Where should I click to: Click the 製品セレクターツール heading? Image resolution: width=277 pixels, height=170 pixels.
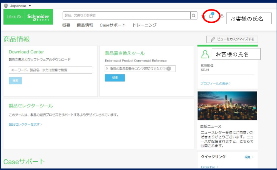[x=31, y=106]
